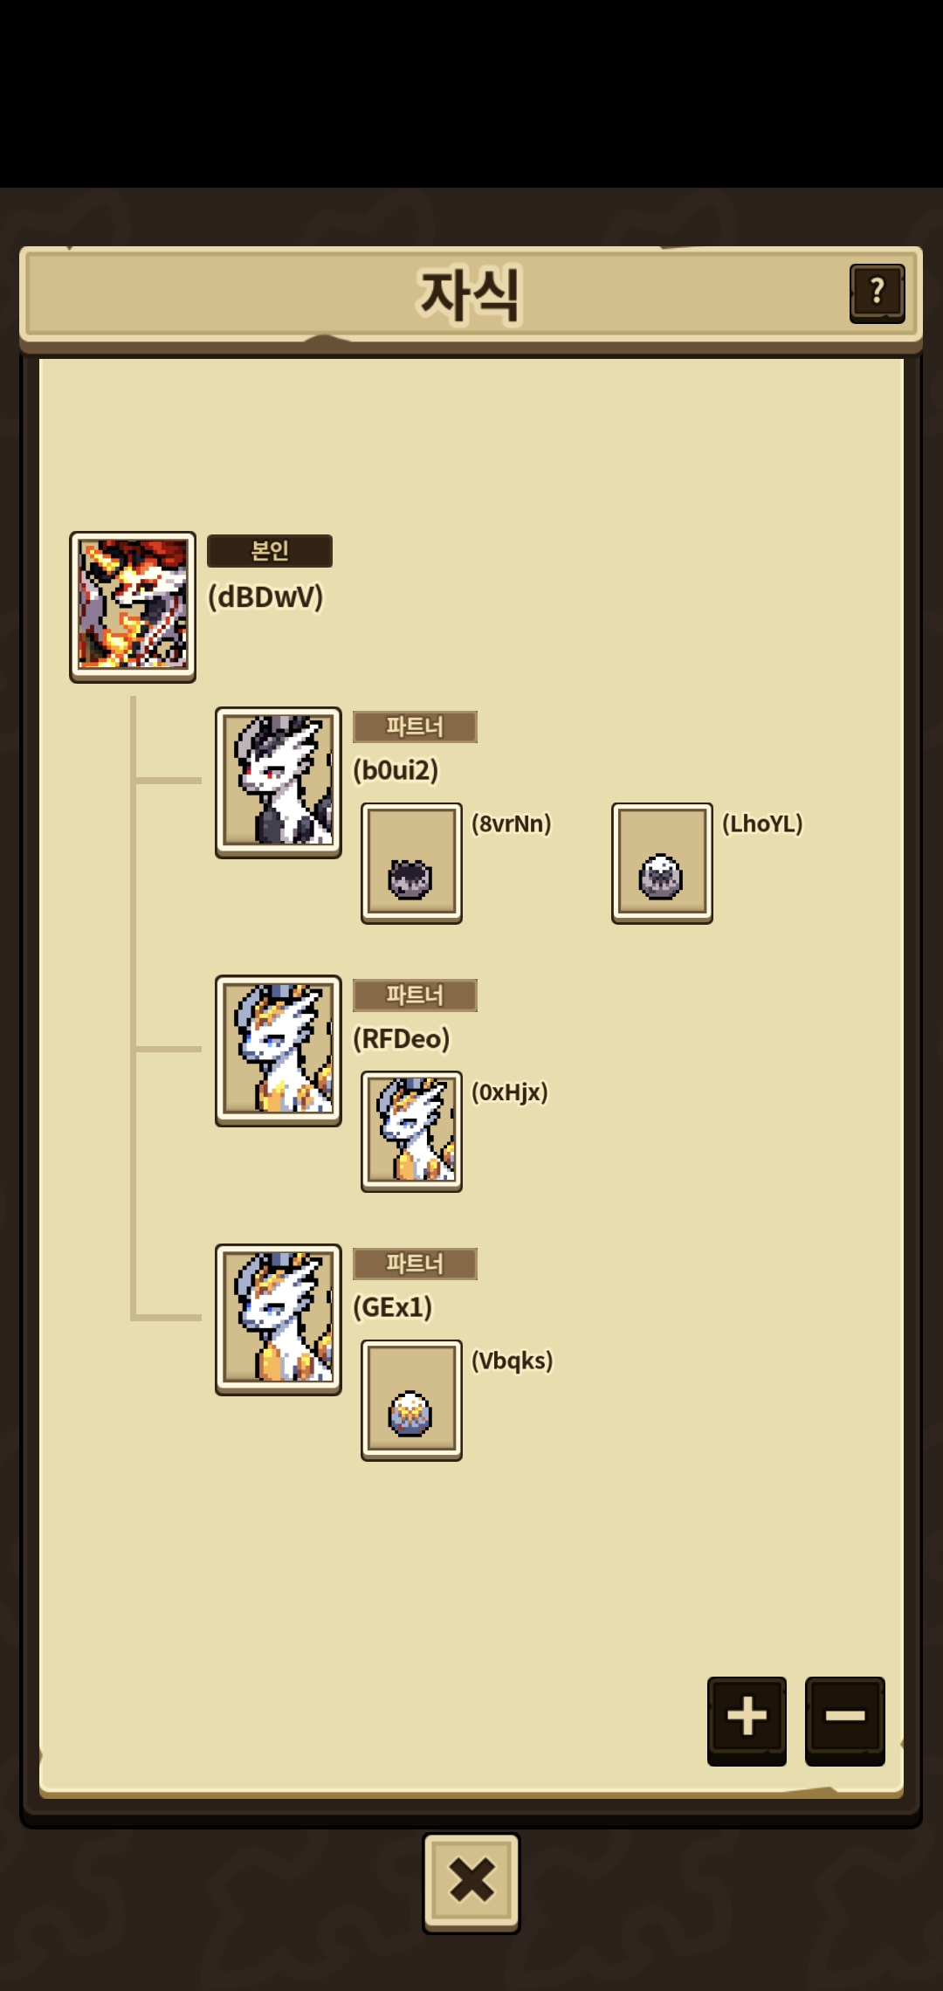
Task: Tap the 파트너 badge above RFDeo
Action: coord(415,995)
